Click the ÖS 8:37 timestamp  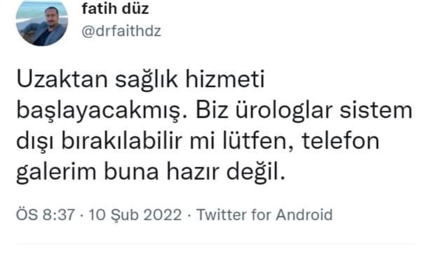45,215
